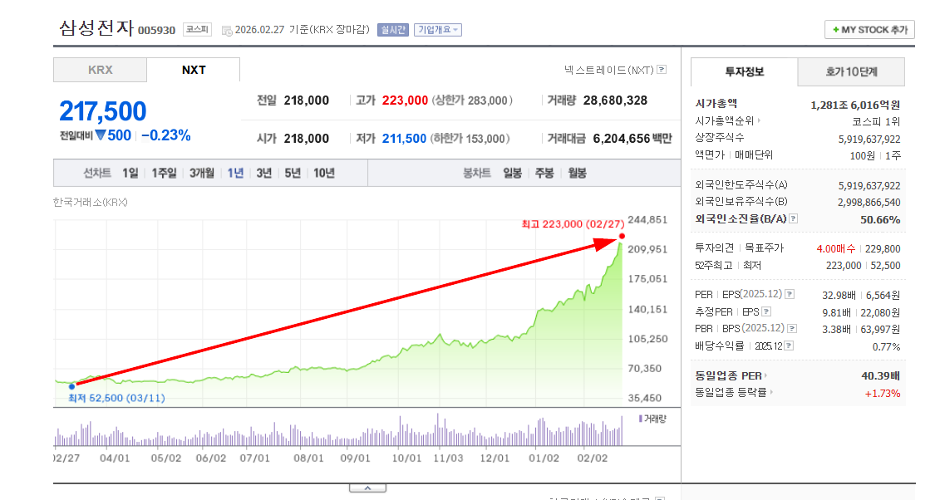Click the 전일 value 218,000
Screen dimensions: 935x500
point(307,100)
